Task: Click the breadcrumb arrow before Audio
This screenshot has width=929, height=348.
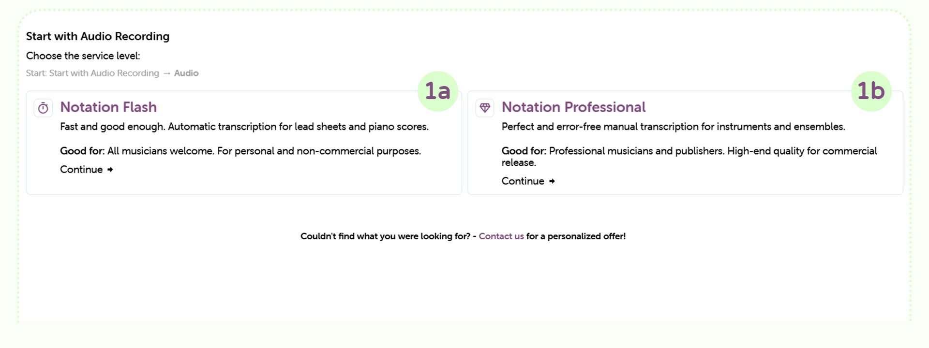Action: (166, 73)
